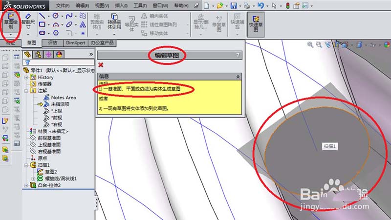This screenshot has width=391, height=220.
Task: Open the 转换实体引用 dropdown arrow
Action: 114,35
